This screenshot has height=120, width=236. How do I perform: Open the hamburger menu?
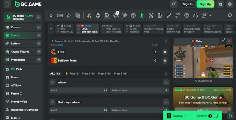pos(7,4)
